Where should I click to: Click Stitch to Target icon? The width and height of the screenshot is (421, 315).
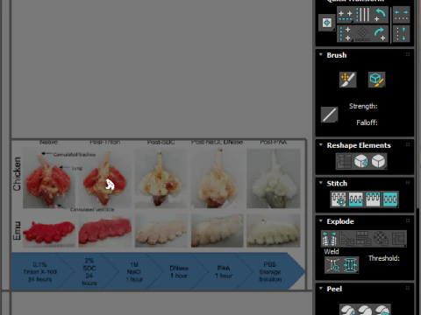point(339,199)
